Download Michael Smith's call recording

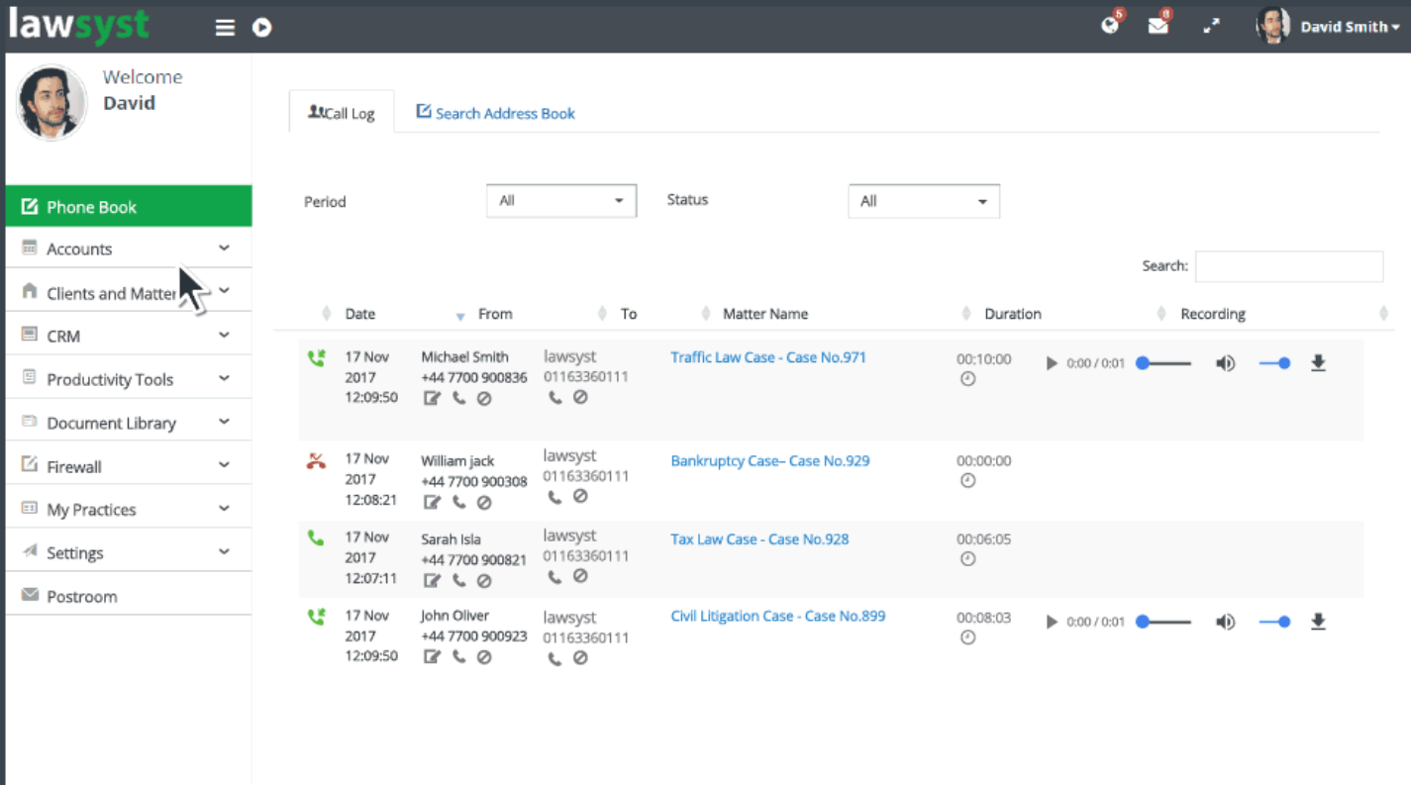pos(1318,363)
